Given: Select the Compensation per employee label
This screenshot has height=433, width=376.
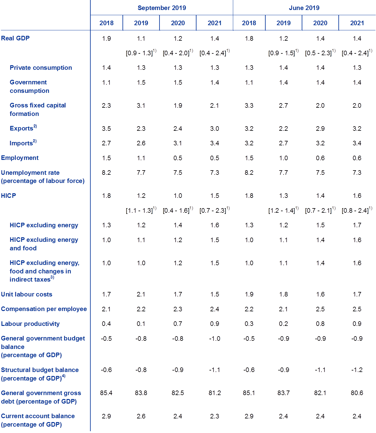Looking at the screenshot, I should pos(44,309).
